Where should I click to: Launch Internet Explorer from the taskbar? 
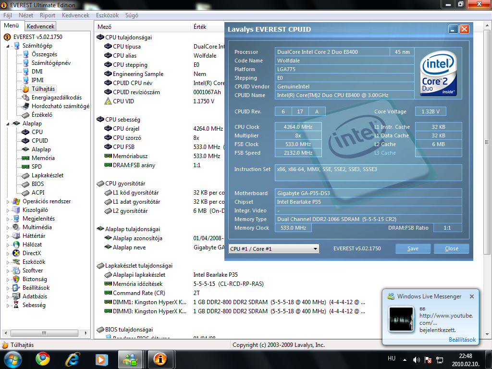72,359
